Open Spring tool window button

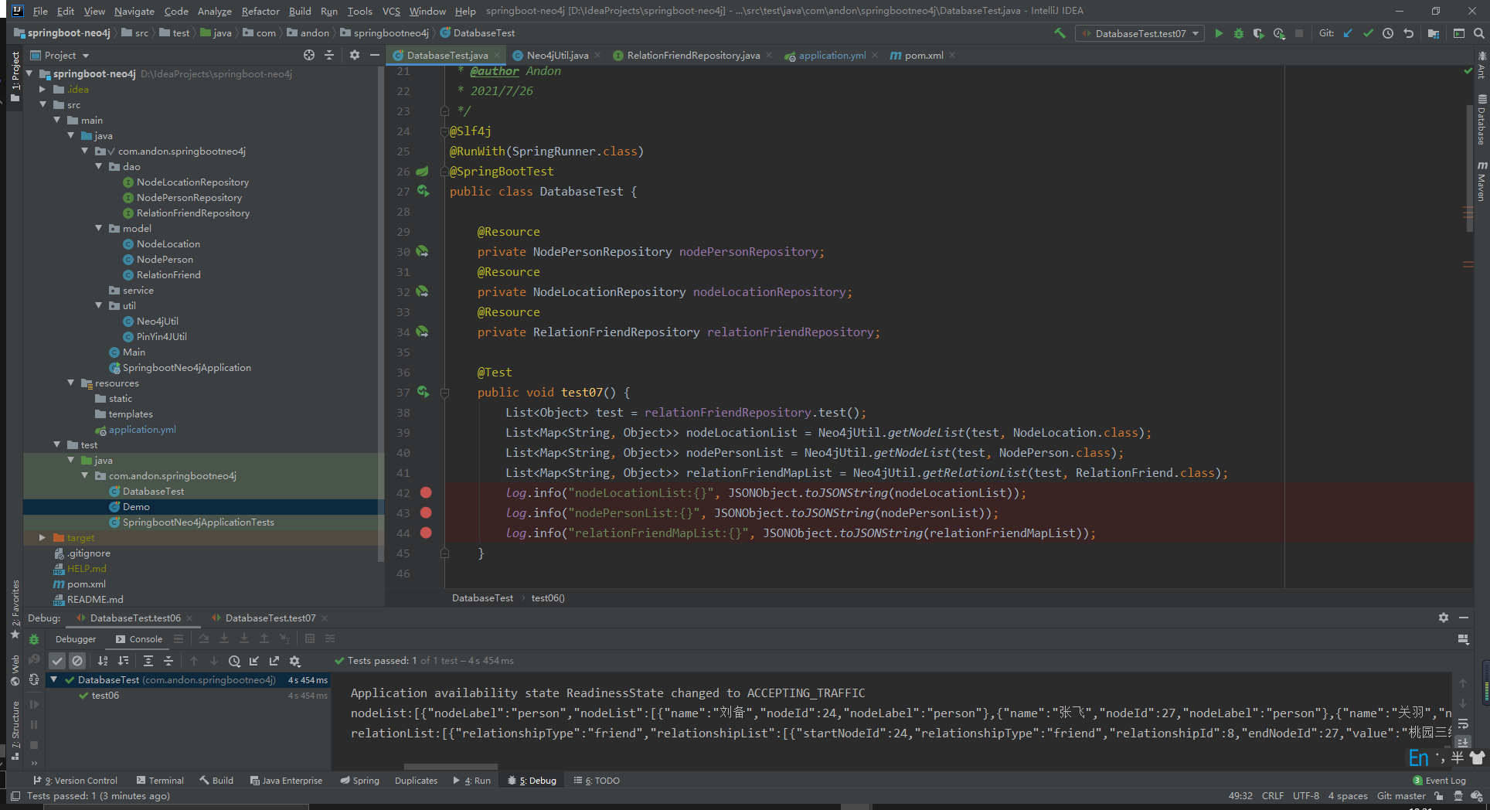pyautogui.click(x=360, y=781)
